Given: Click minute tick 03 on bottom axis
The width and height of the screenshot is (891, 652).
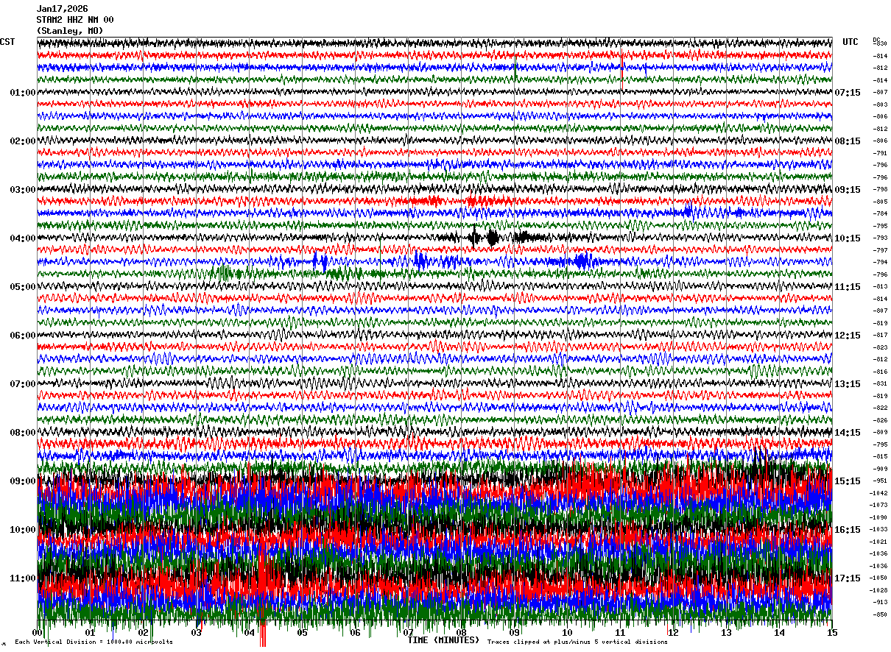Looking at the screenshot, I should [197, 633].
